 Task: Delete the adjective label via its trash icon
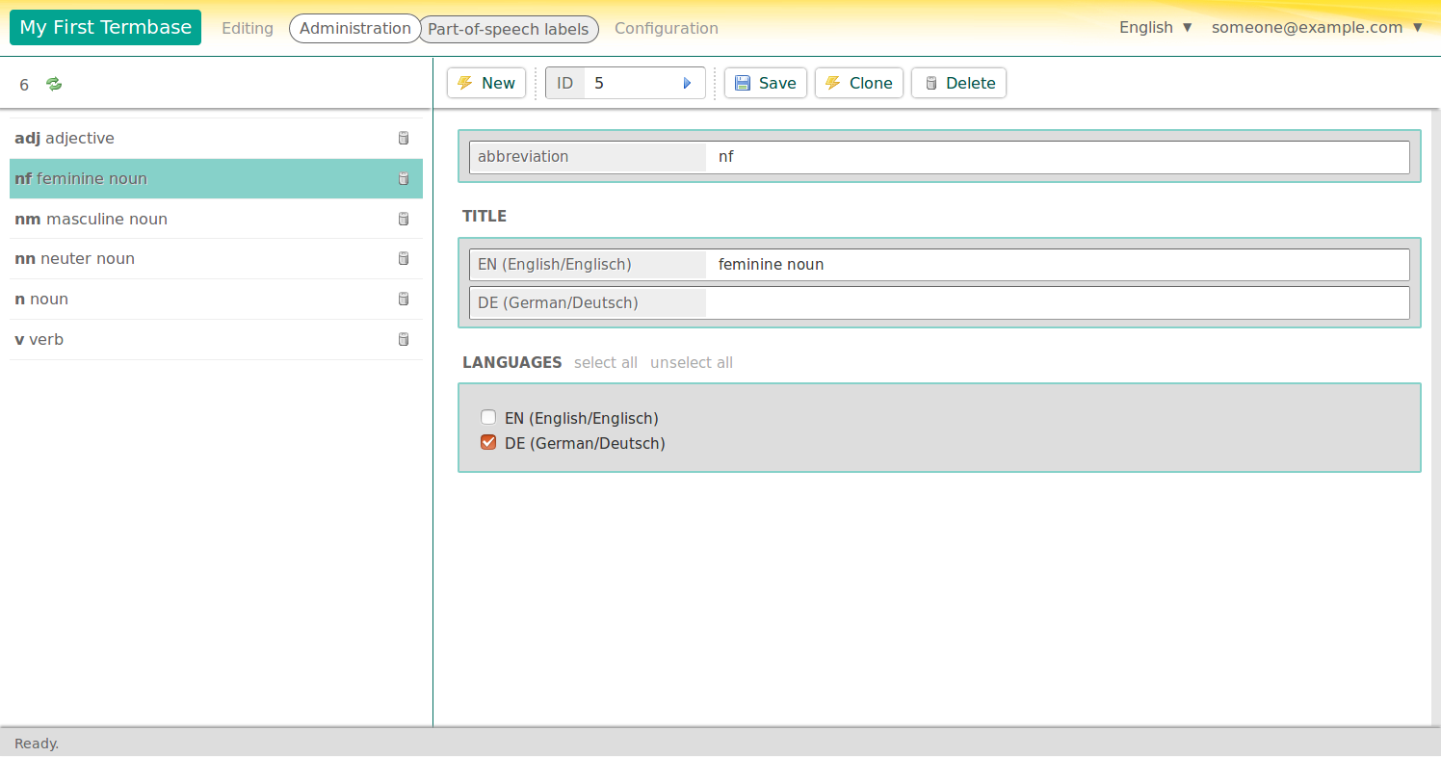403,138
